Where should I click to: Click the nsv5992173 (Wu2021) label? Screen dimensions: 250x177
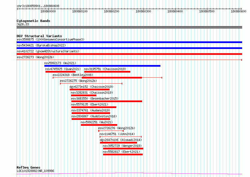pyautogui.click(x=60, y=63)
